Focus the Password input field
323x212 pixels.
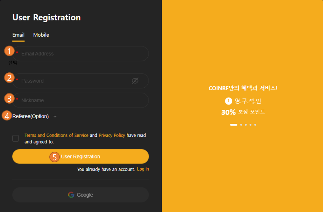81,81
